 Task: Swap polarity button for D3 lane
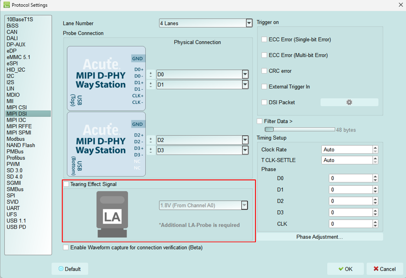click(151, 150)
